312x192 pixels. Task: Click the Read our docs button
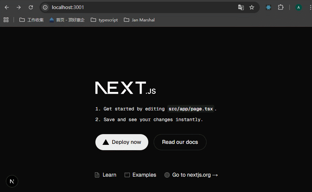tap(180, 142)
